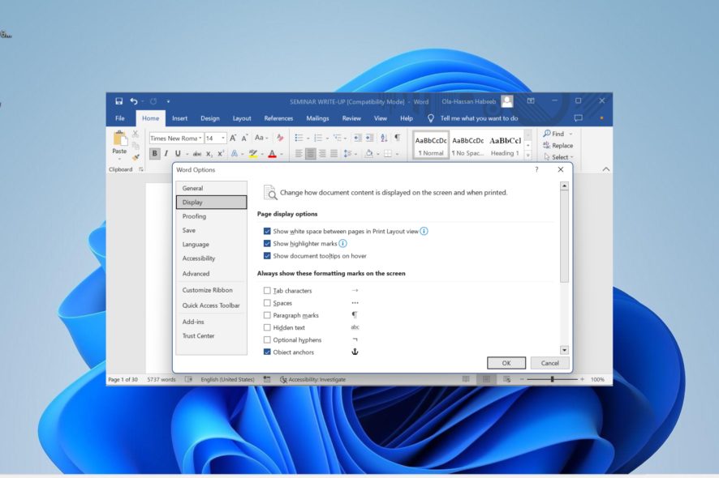
Task: Click the Show/Hide paragraph marks icon
Action: pyautogui.click(x=397, y=138)
